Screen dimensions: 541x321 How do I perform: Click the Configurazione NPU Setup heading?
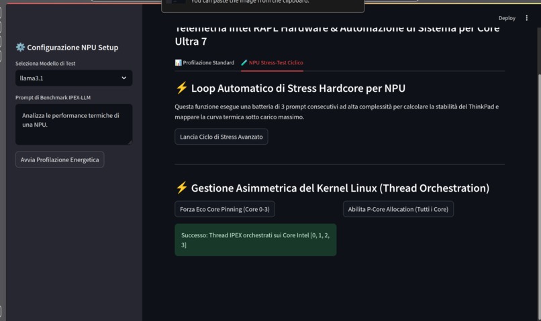(x=72, y=47)
